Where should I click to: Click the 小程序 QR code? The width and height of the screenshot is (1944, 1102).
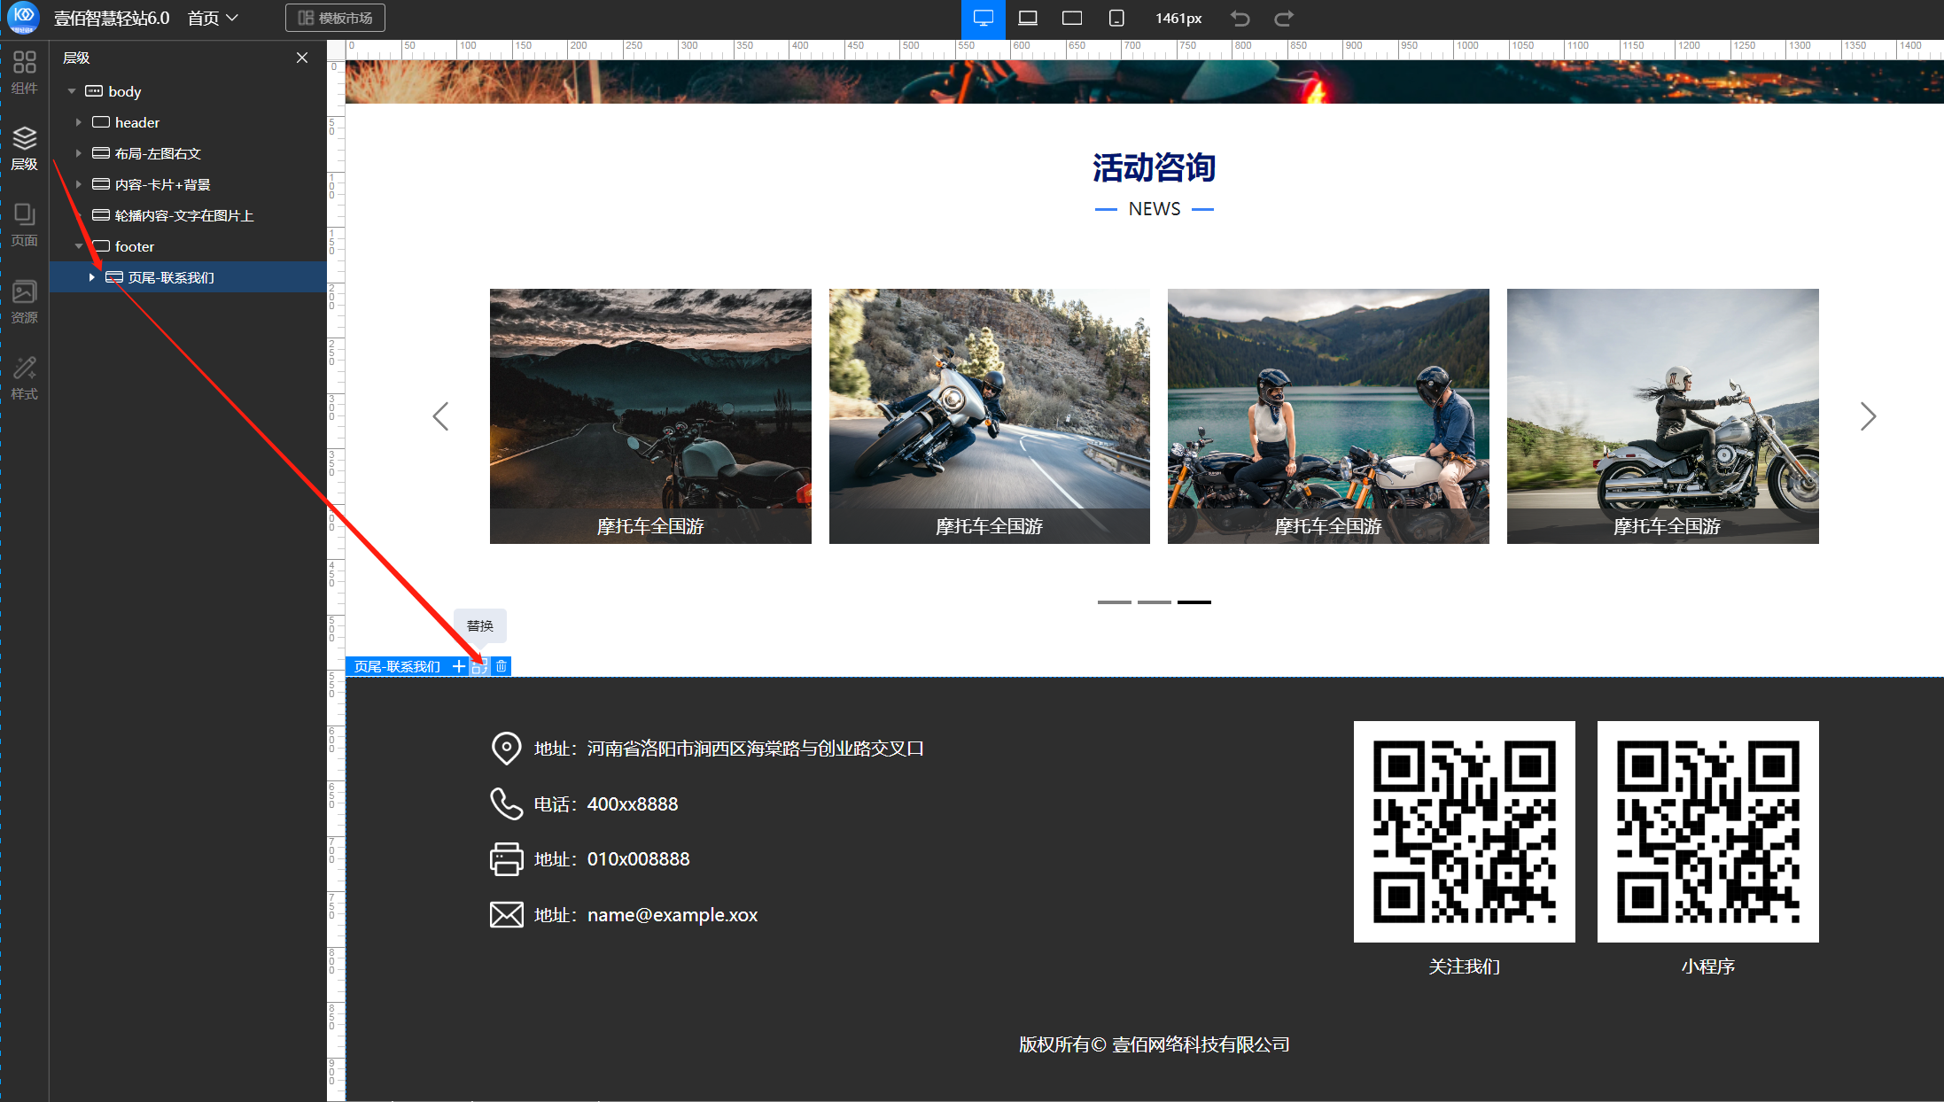1708,832
